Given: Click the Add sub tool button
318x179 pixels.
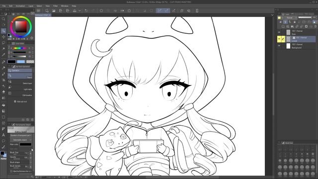Looking at the screenshot, I should pyautogui.click(x=20, y=101).
